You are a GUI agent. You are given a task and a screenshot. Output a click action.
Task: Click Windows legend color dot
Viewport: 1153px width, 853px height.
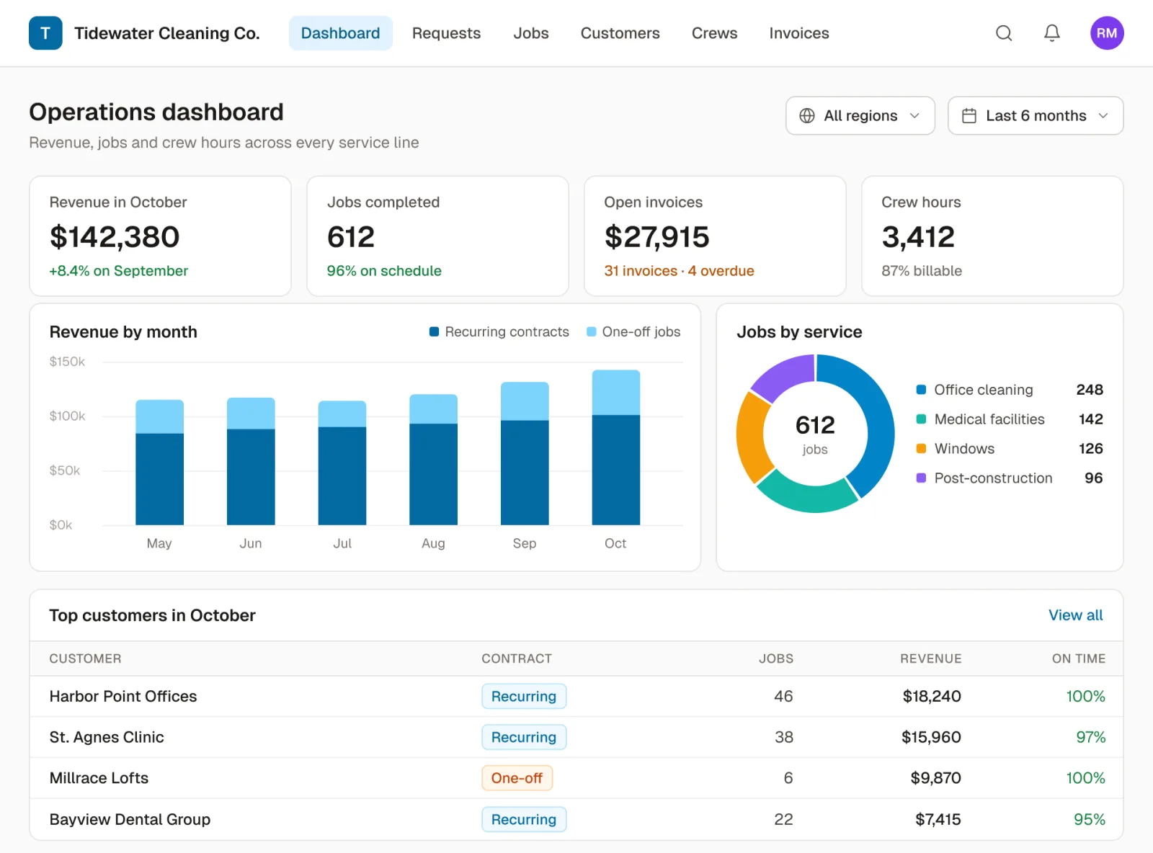[921, 449]
